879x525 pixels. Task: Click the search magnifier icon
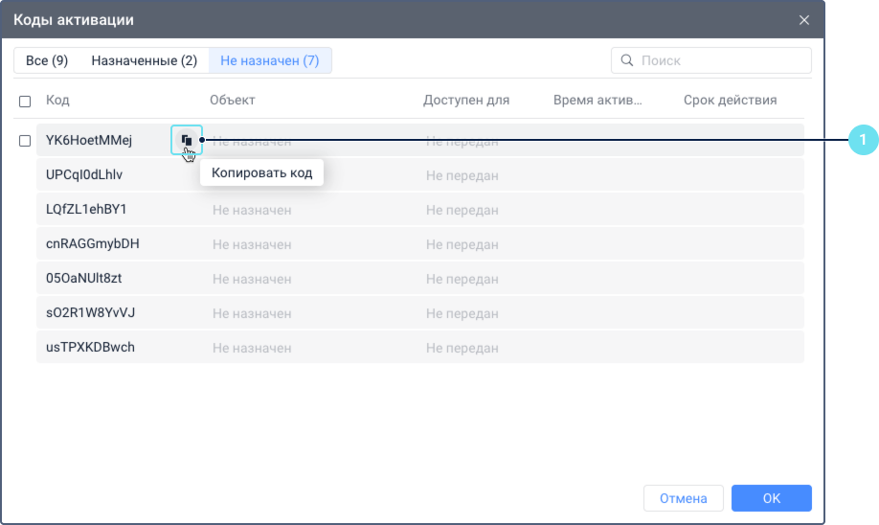click(627, 60)
